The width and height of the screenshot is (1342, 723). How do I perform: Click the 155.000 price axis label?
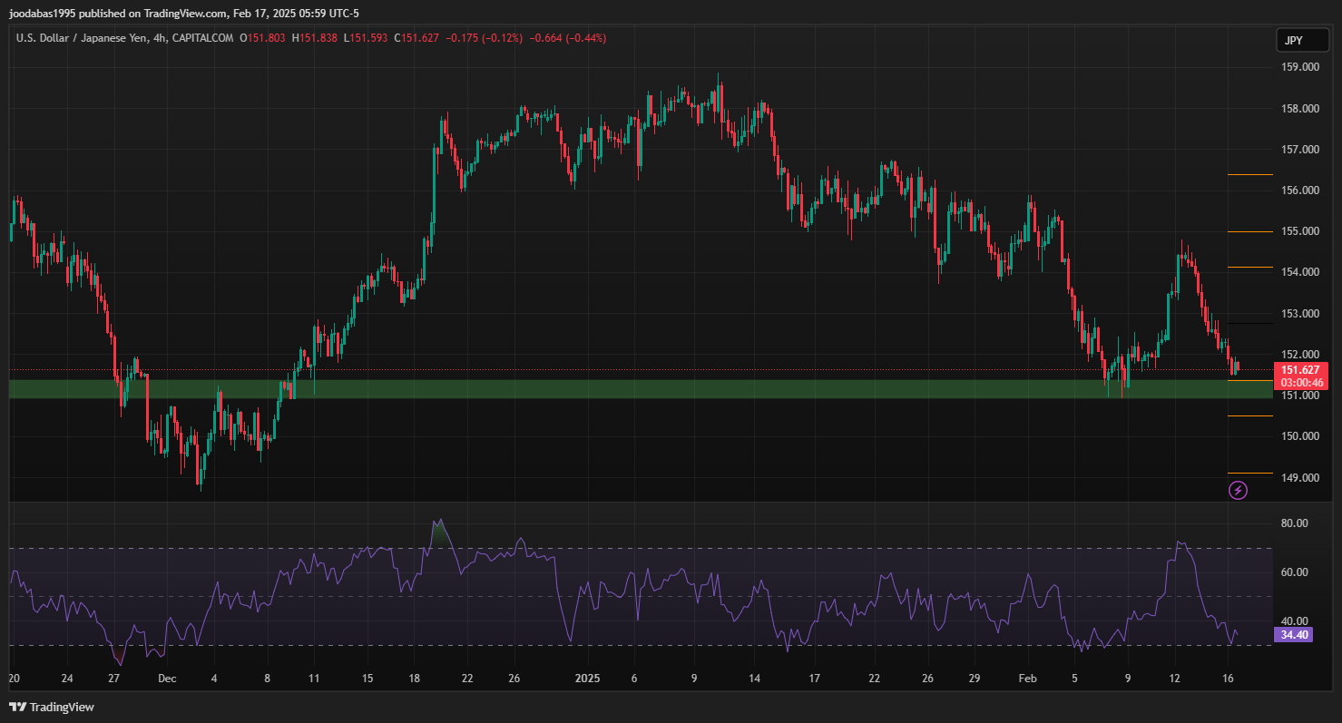pos(1299,231)
